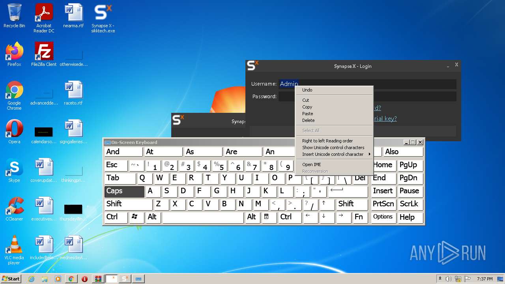The width and height of the screenshot is (505, 284).
Task: Open nearma.rtf document icon
Action: click(x=73, y=16)
